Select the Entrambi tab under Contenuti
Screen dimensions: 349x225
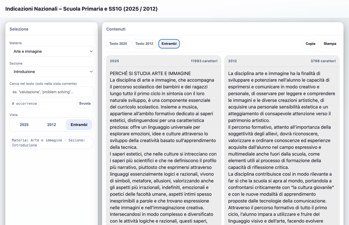pyautogui.click(x=169, y=44)
